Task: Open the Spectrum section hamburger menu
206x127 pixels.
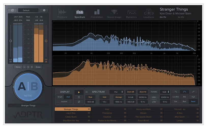Action: (86, 92)
